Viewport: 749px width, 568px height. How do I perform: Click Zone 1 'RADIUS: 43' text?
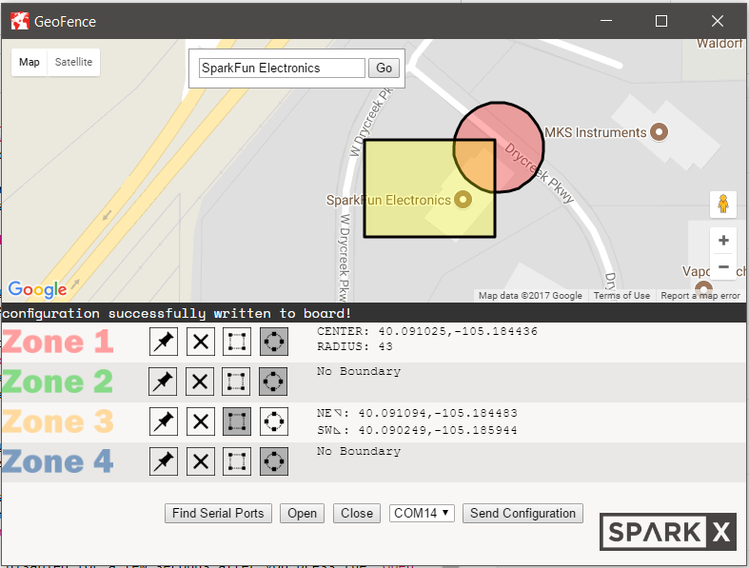pyautogui.click(x=355, y=346)
